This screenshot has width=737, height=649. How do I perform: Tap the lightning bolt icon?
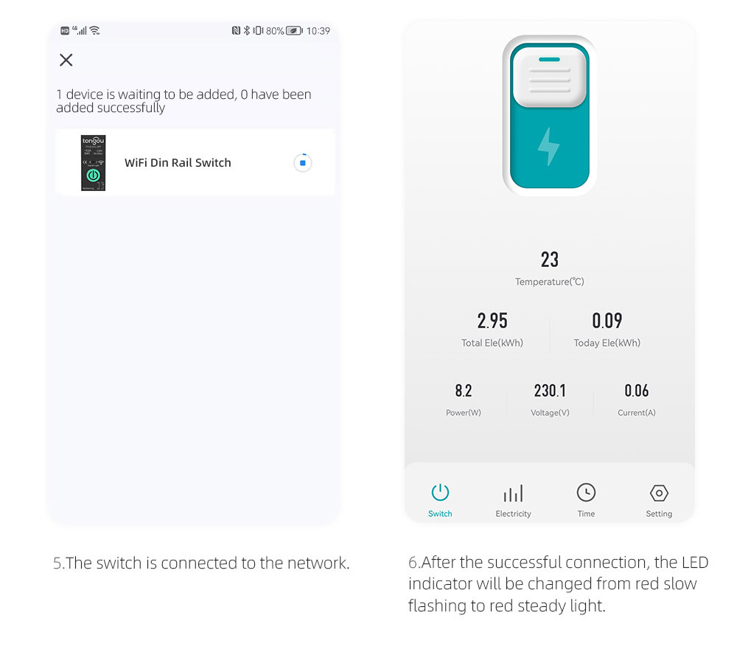pos(548,146)
